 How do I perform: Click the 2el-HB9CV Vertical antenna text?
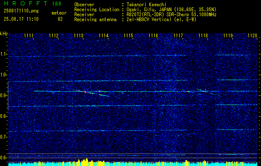click(162, 20)
